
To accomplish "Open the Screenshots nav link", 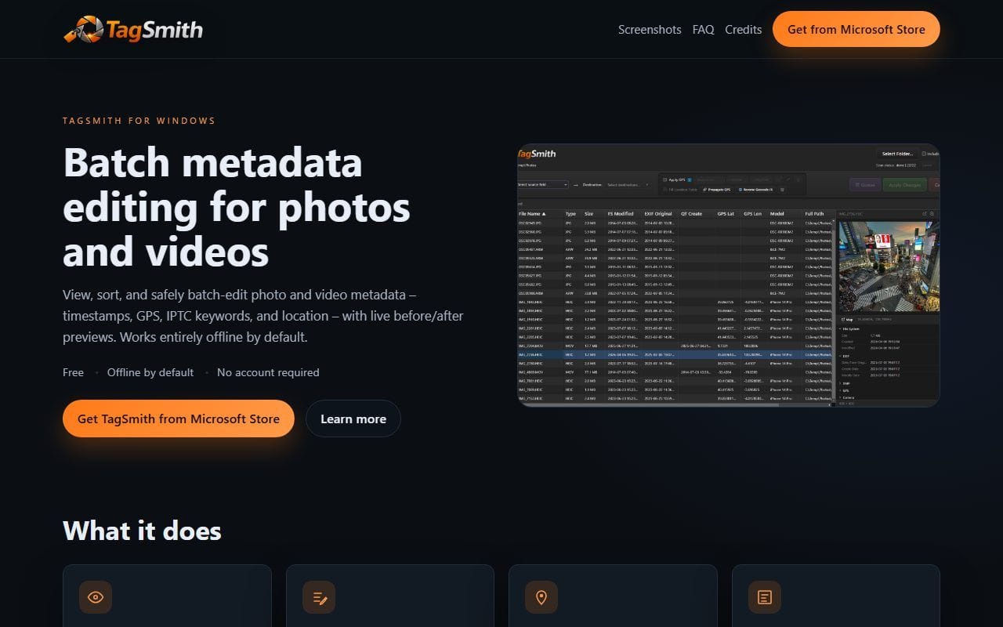I will point(650,29).
